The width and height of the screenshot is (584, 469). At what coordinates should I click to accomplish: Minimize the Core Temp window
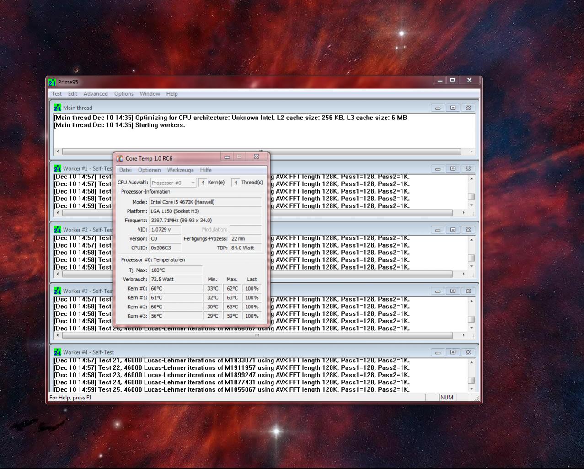227,157
